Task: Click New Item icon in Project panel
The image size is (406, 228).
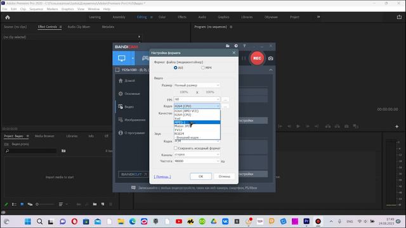Action: coord(103,205)
